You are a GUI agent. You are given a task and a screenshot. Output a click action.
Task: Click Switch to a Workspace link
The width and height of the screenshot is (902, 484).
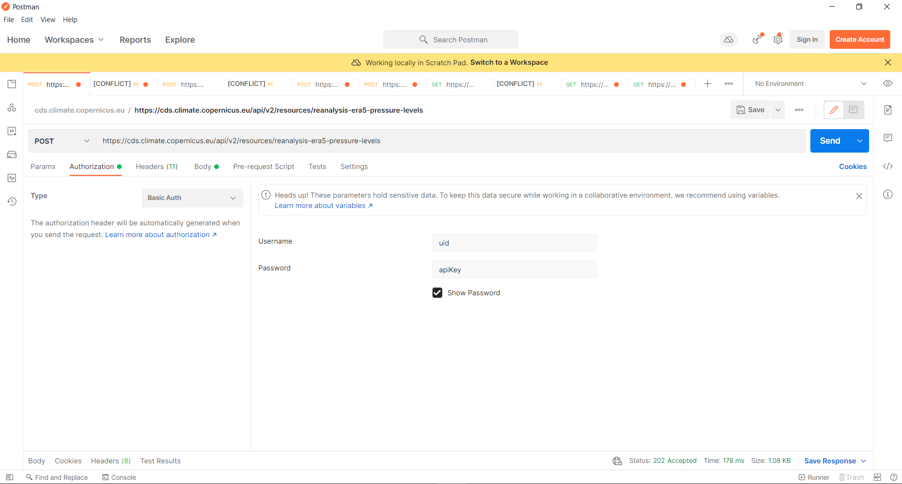pos(509,62)
